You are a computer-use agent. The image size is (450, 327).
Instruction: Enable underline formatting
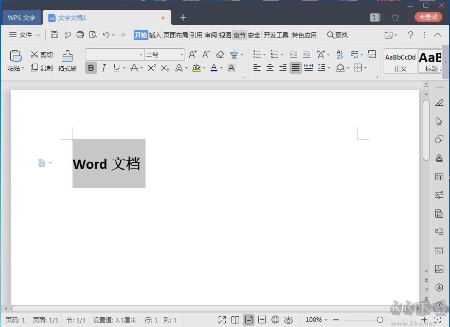[x=116, y=67]
